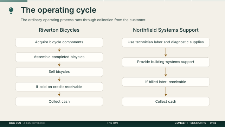
Task: Click the slide counter '9/74'
Action: tap(213, 123)
